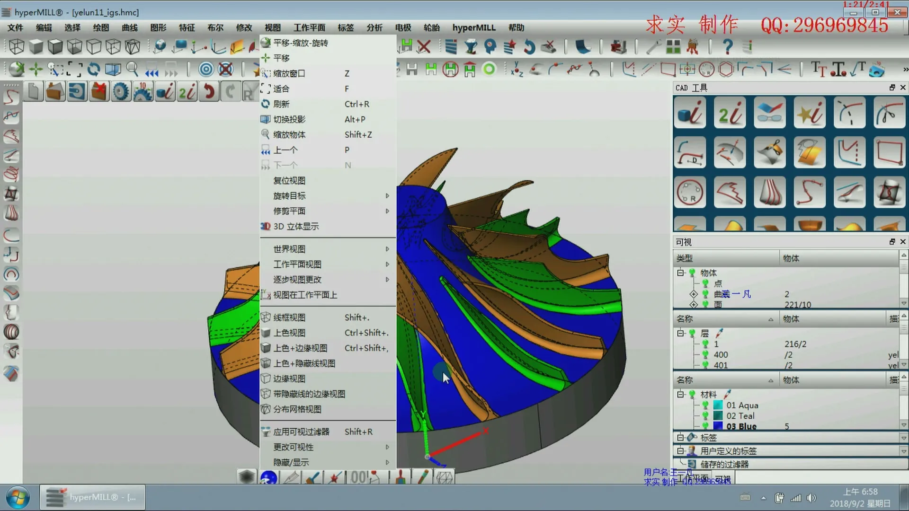Click 名称 column header in layers list
The height and width of the screenshot is (511, 909).
click(685, 319)
